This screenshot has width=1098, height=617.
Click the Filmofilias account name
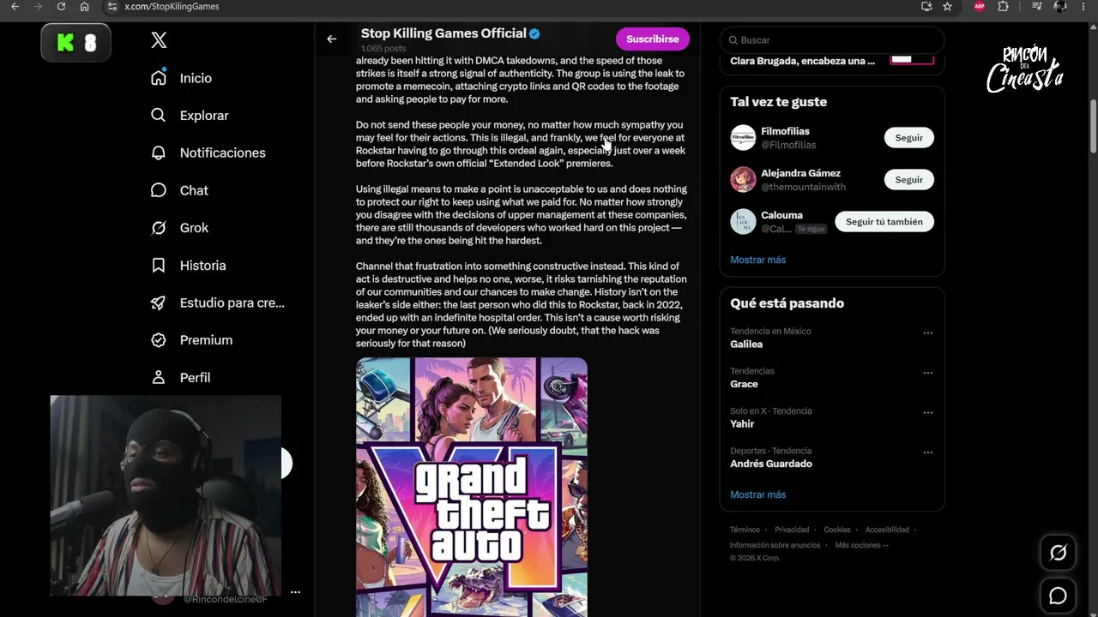point(785,131)
